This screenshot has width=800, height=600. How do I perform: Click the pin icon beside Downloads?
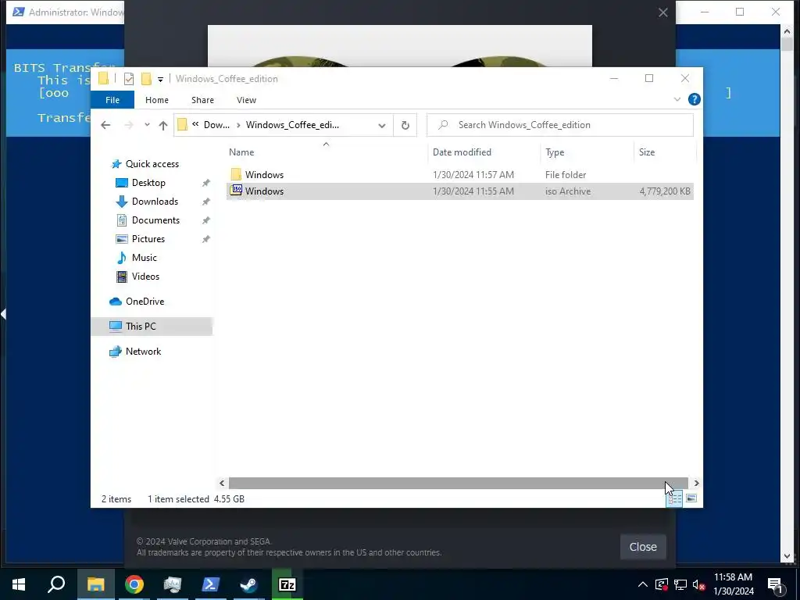[x=206, y=202]
